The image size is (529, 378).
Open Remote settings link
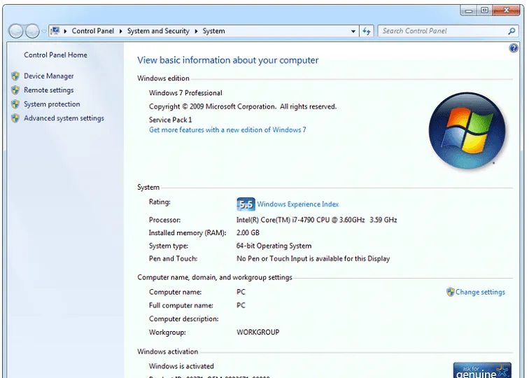click(x=48, y=90)
